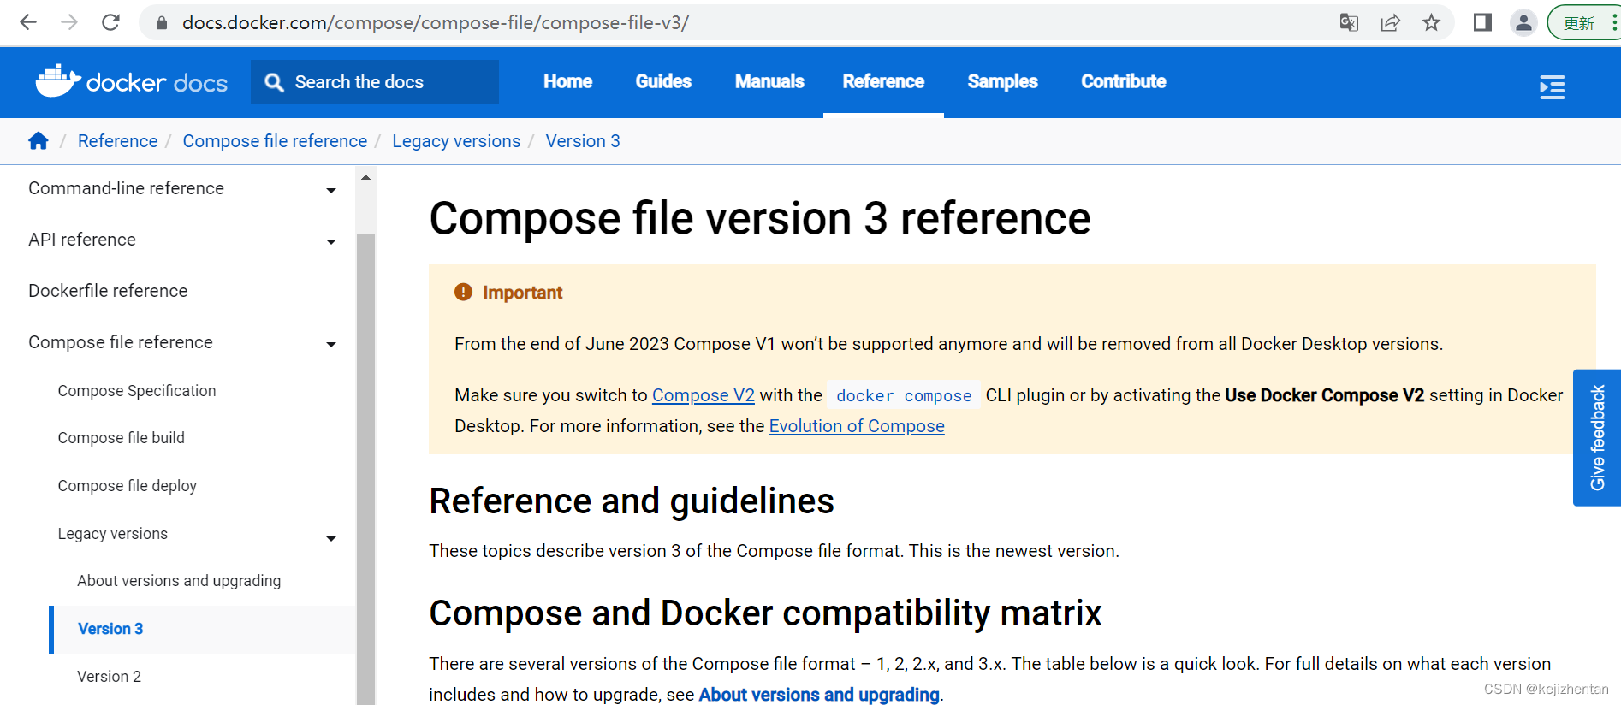
Task: Follow the Evolution of Compose link
Action: click(857, 426)
